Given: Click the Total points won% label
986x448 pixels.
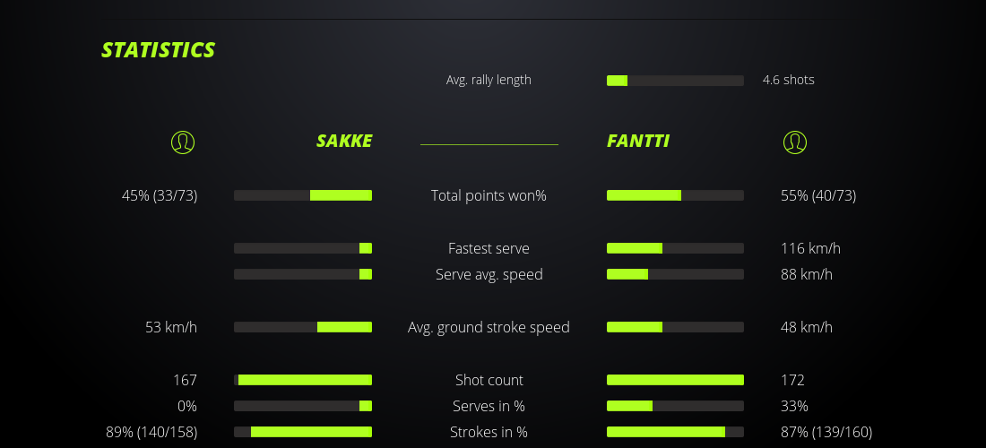Looking at the screenshot, I should [489, 195].
